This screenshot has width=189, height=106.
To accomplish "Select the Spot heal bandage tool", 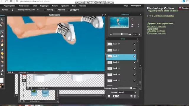I will [x=2, y=62].
